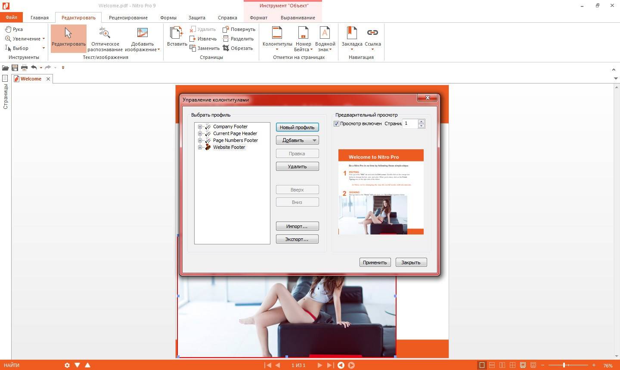Click the Insert pages (Вставить) icon
620x370 pixels.
176,33
